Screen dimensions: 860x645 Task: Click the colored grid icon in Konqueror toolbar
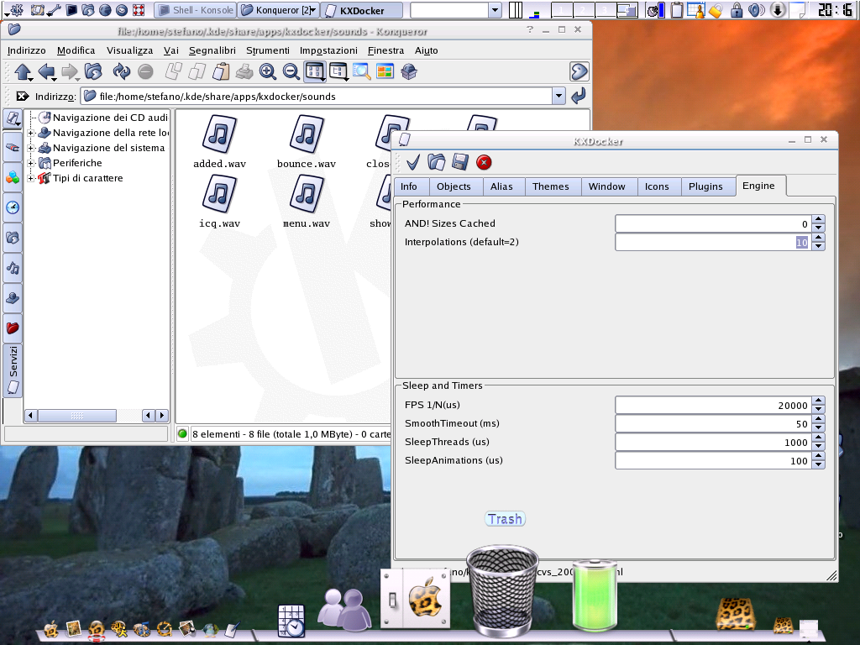click(x=385, y=71)
